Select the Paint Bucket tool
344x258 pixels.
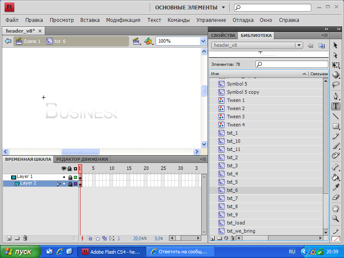335,177
